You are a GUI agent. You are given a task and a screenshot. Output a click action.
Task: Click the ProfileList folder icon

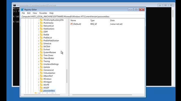41,38
